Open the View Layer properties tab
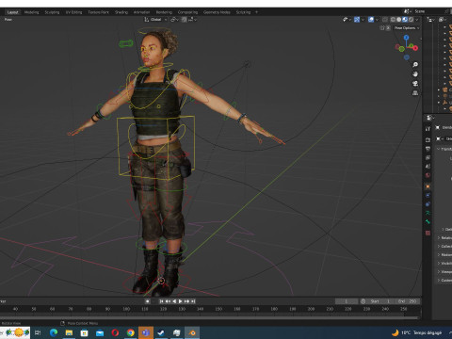Viewport: 452px width, 339px height. coord(428,157)
